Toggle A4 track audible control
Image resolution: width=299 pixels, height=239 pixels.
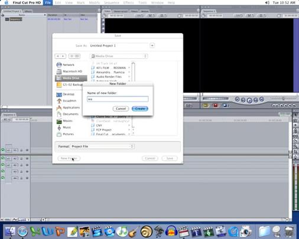click(3, 178)
